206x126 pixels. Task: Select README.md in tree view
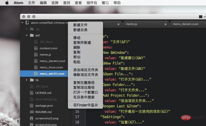click(x=43, y=112)
